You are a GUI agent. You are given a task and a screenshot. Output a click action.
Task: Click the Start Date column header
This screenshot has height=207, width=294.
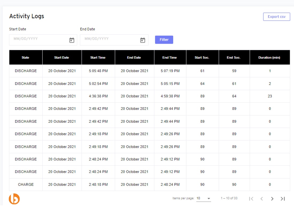(x=62, y=57)
